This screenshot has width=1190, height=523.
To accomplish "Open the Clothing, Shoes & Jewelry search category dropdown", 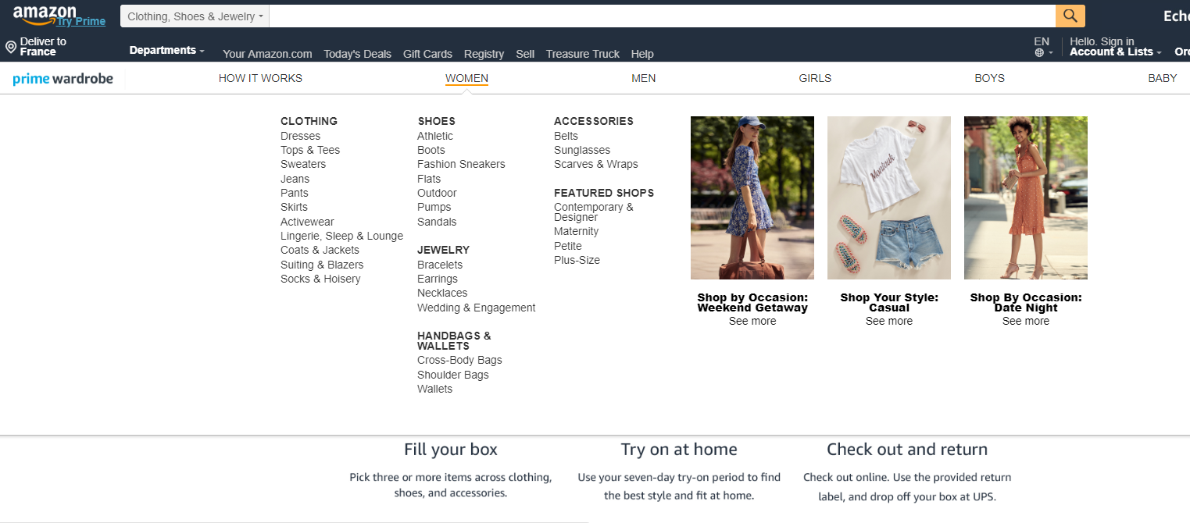I will coord(195,16).
